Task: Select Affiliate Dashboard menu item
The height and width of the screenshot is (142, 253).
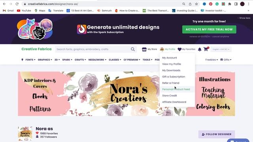Action: pyautogui.click(x=174, y=102)
